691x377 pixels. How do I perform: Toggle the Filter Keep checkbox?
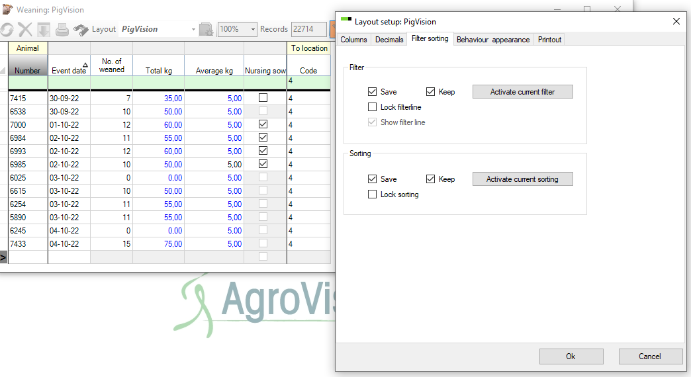(431, 92)
